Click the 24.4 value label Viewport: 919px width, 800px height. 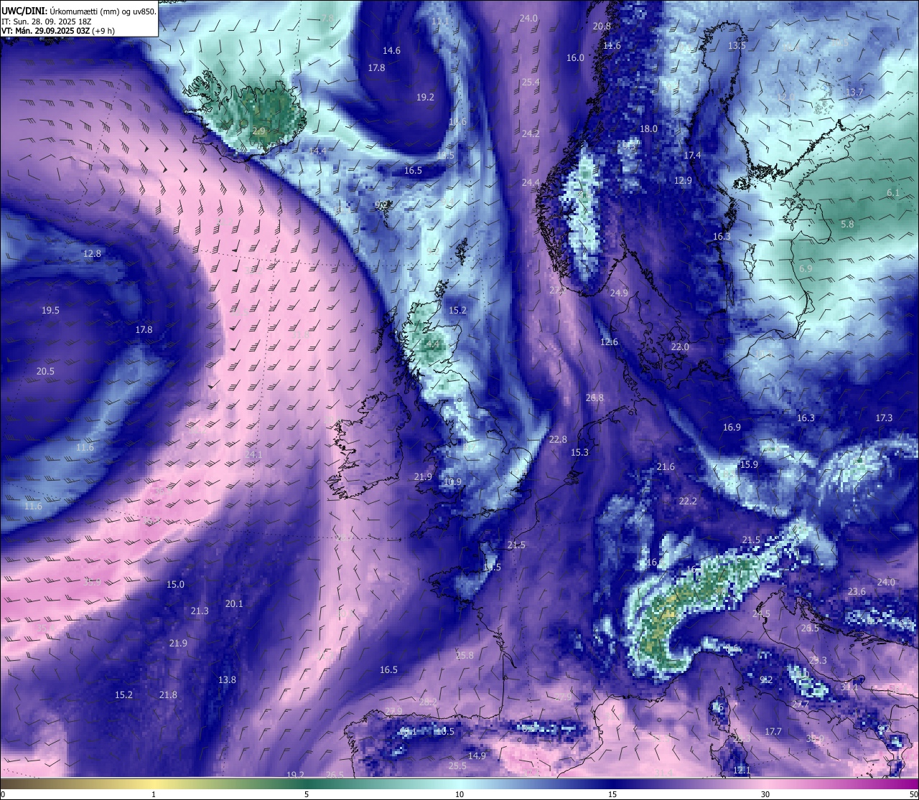[531, 183]
